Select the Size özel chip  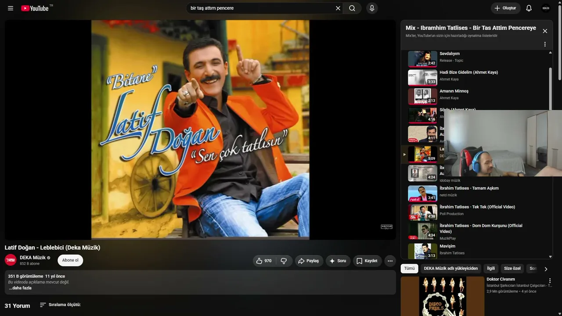point(512,269)
